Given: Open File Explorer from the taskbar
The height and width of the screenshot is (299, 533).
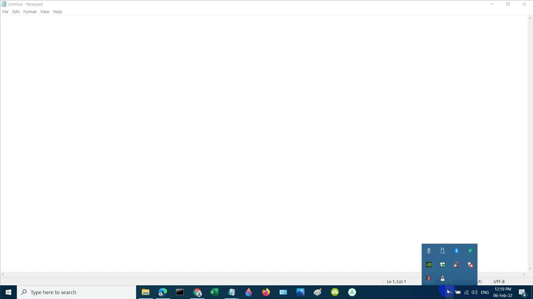Looking at the screenshot, I should pyautogui.click(x=145, y=292).
